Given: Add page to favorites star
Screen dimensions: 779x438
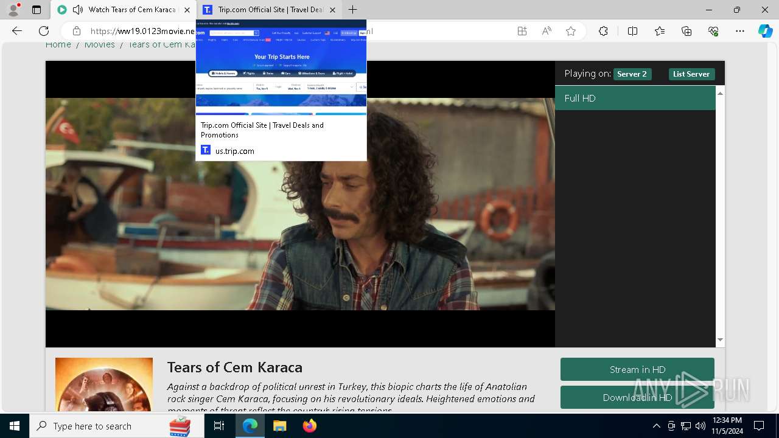Looking at the screenshot, I should (x=571, y=31).
